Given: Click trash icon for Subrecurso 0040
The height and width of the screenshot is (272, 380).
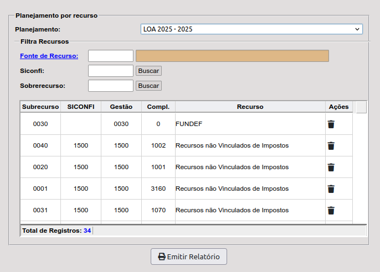Looking at the screenshot, I should [331, 146].
